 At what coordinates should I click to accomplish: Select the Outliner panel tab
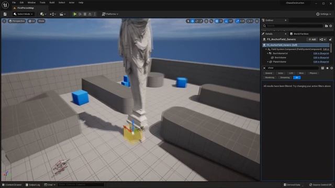(269, 20)
